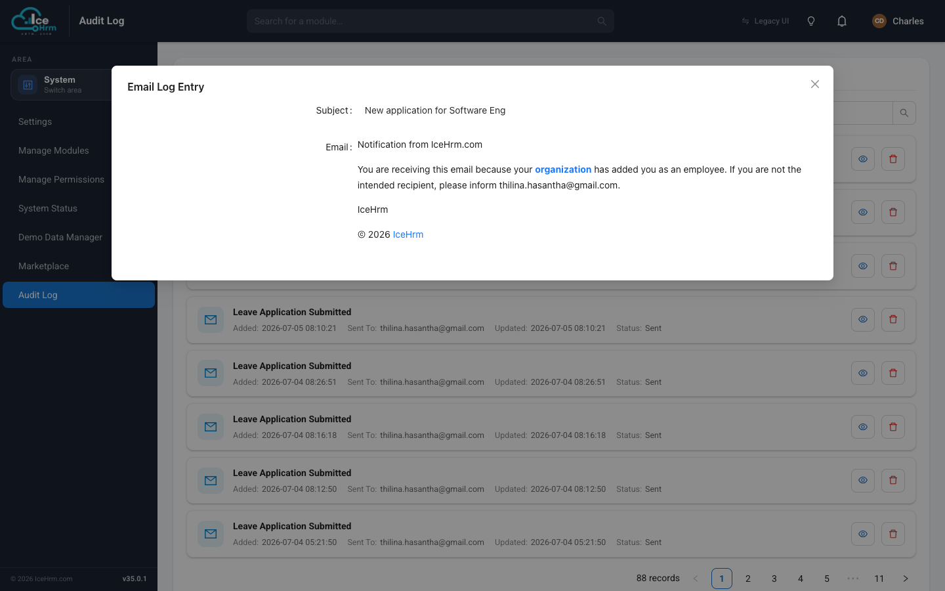Close the Email Log Entry dialog
This screenshot has width=945, height=591.
(815, 84)
